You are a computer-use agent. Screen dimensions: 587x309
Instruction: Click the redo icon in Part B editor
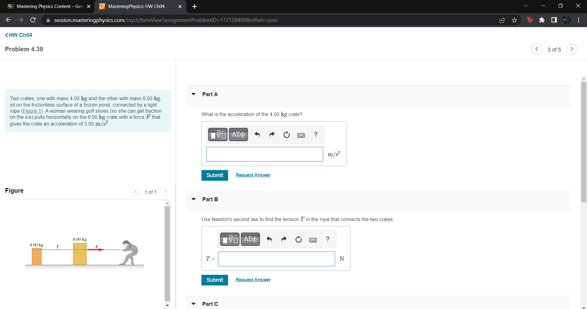pyautogui.click(x=284, y=239)
